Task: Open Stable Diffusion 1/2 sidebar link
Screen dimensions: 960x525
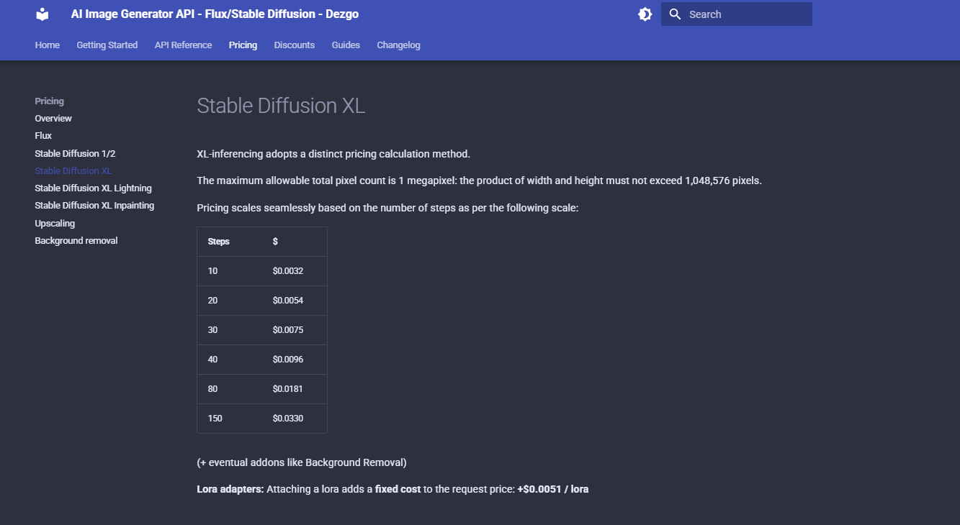Action: (x=75, y=154)
